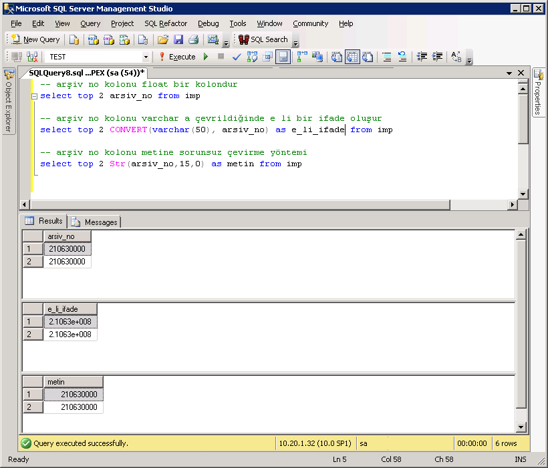Click the New Query button

point(35,40)
